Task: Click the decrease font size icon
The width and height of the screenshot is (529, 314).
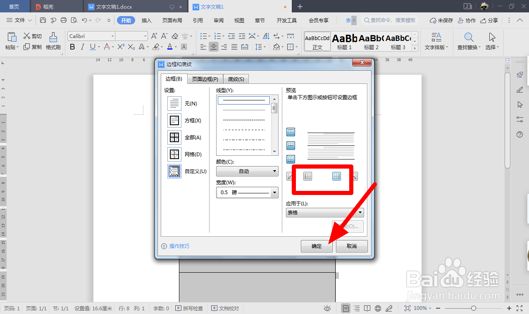Action: tap(164, 36)
